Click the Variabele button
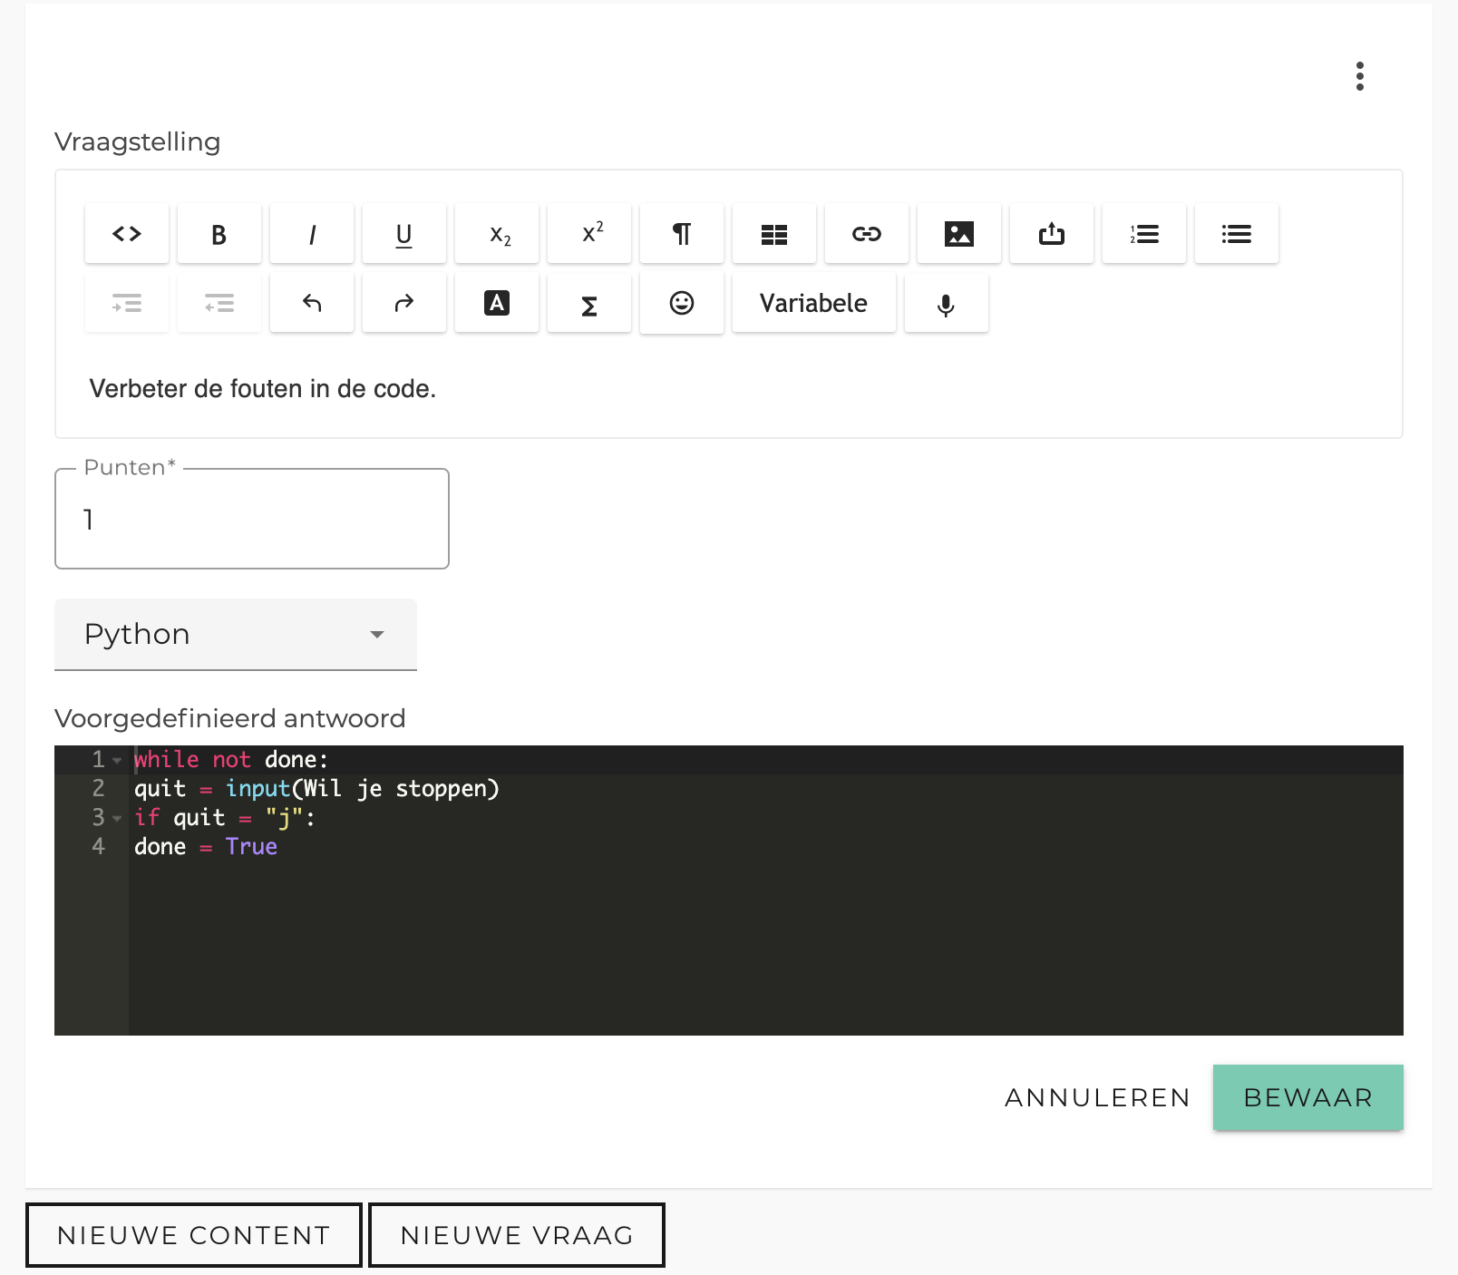 pyautogui.click(x=814, y=303)
